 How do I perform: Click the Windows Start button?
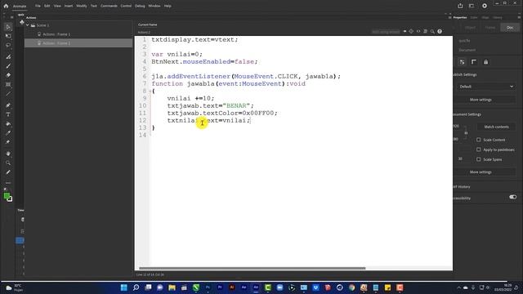123,287
